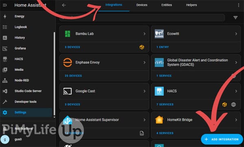Viewport: 244px width, 147px height.
Task: Click the Settings gear icon
Action: click(x=5, y=113)
